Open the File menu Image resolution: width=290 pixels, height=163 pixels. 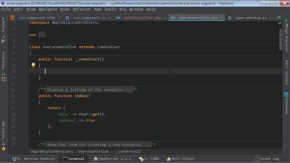(6, 9)
